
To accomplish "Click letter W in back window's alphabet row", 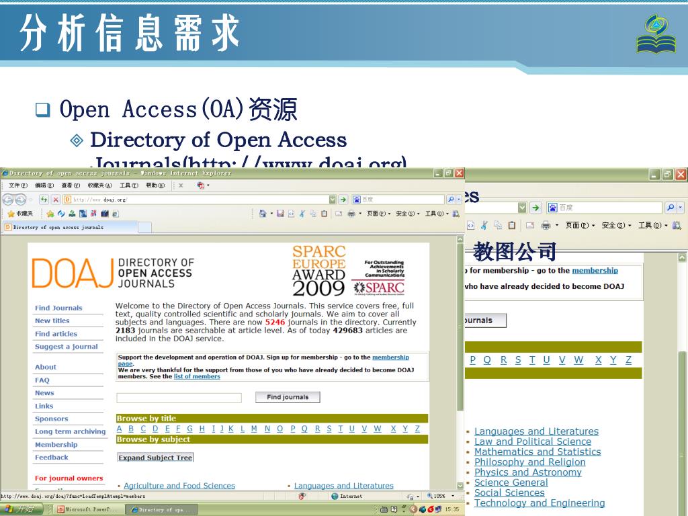I will pos(578,360).
